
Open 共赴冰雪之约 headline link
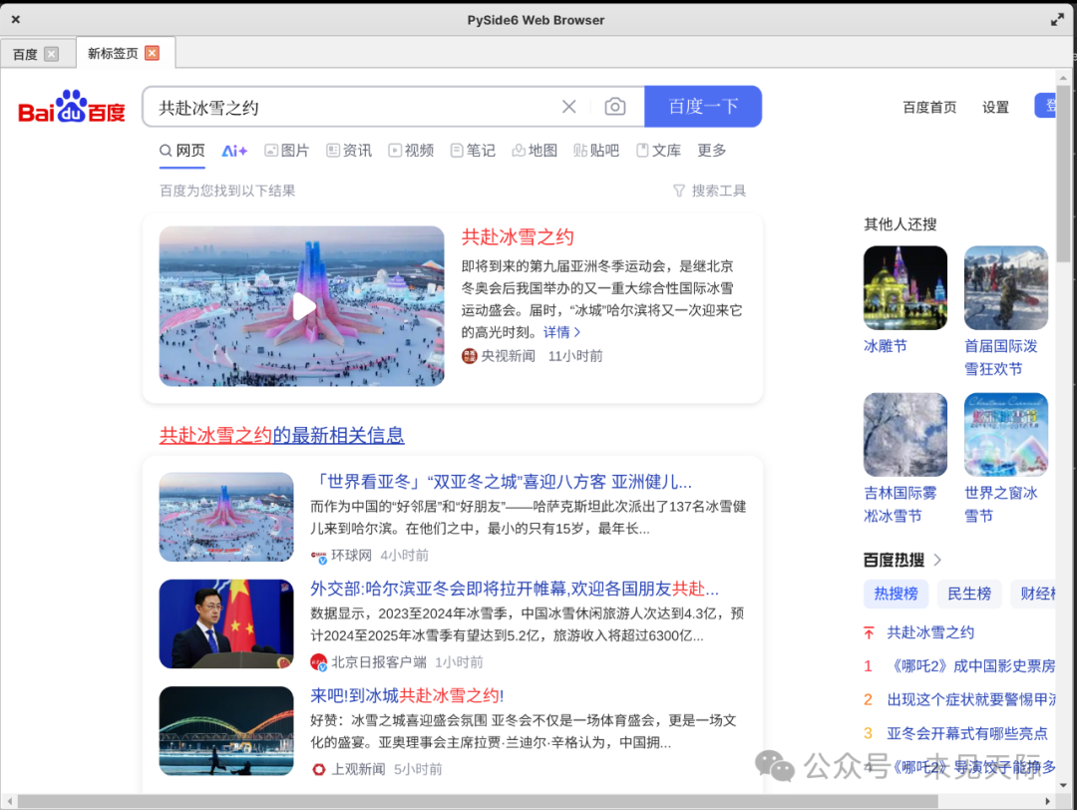[518, 237]
